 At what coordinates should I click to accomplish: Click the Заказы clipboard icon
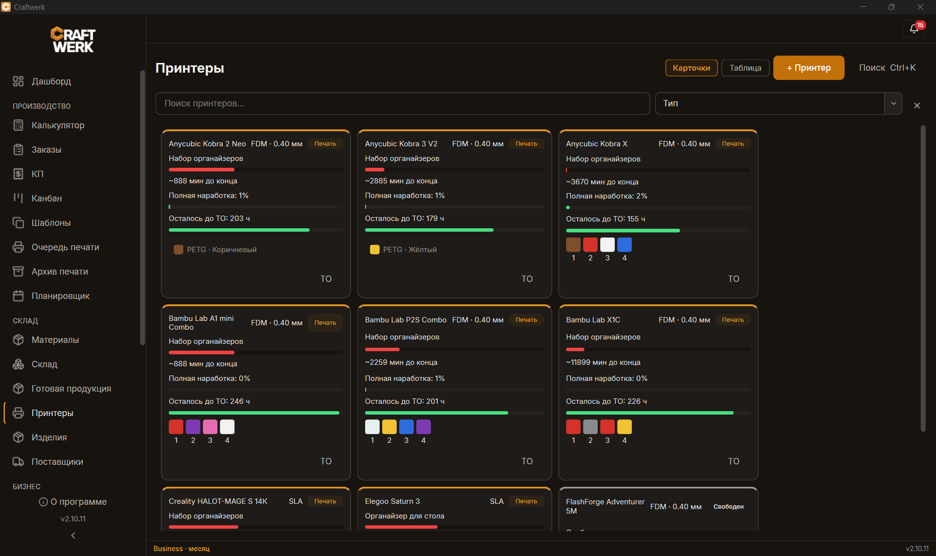18,150
